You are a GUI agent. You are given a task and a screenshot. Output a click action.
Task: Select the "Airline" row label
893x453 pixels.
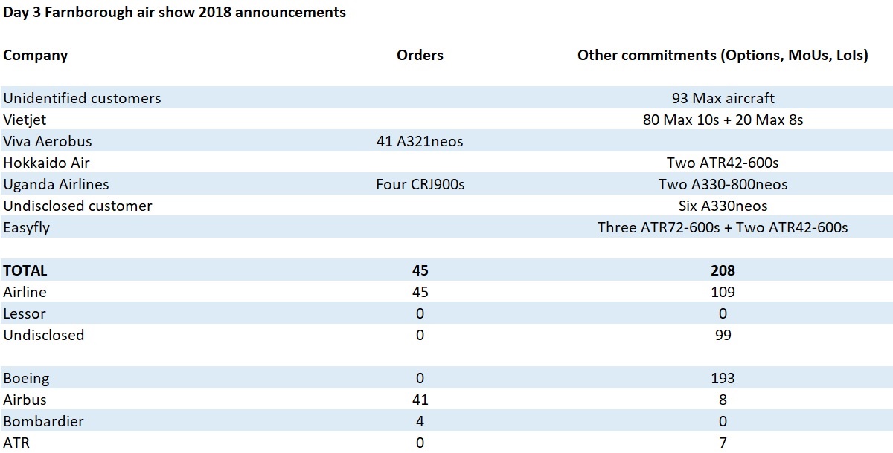click(x=25, y=292)
